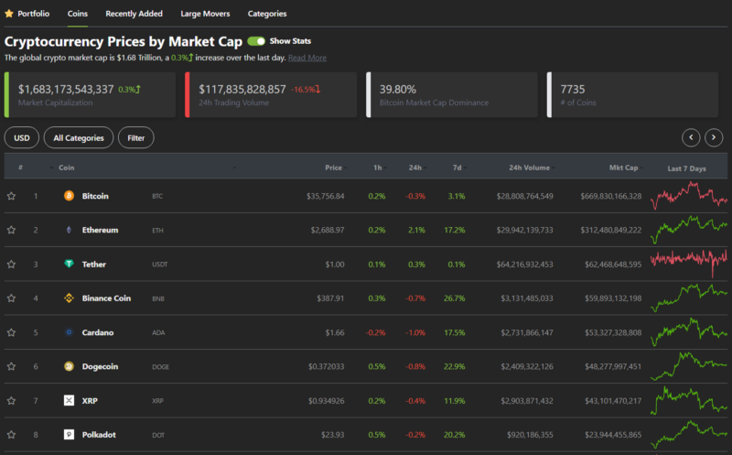Click the Binance Coin logo icon
This screenshot has height=455, width=732.
(x=69, y=298)
